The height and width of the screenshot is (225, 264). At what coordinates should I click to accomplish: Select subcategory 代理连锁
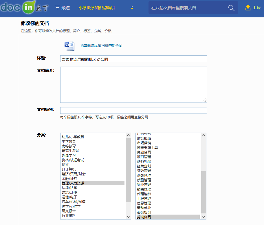point(168,194)
